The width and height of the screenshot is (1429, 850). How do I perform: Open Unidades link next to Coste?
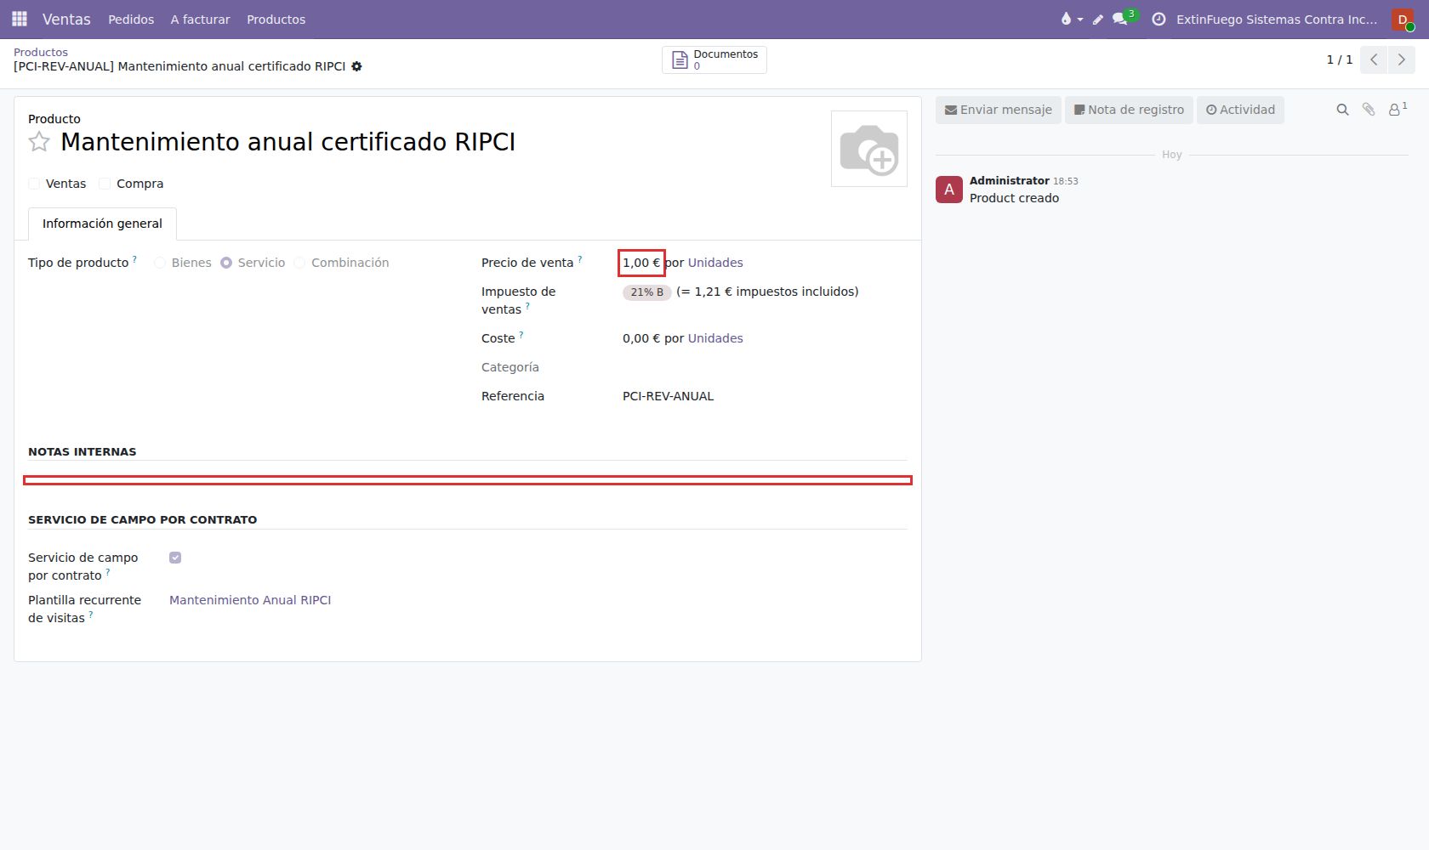click(x=715, y=338)
